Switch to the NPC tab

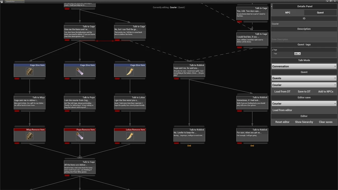(x=288, y=13)
